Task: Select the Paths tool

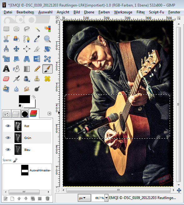Action: (x=27, y=39)
